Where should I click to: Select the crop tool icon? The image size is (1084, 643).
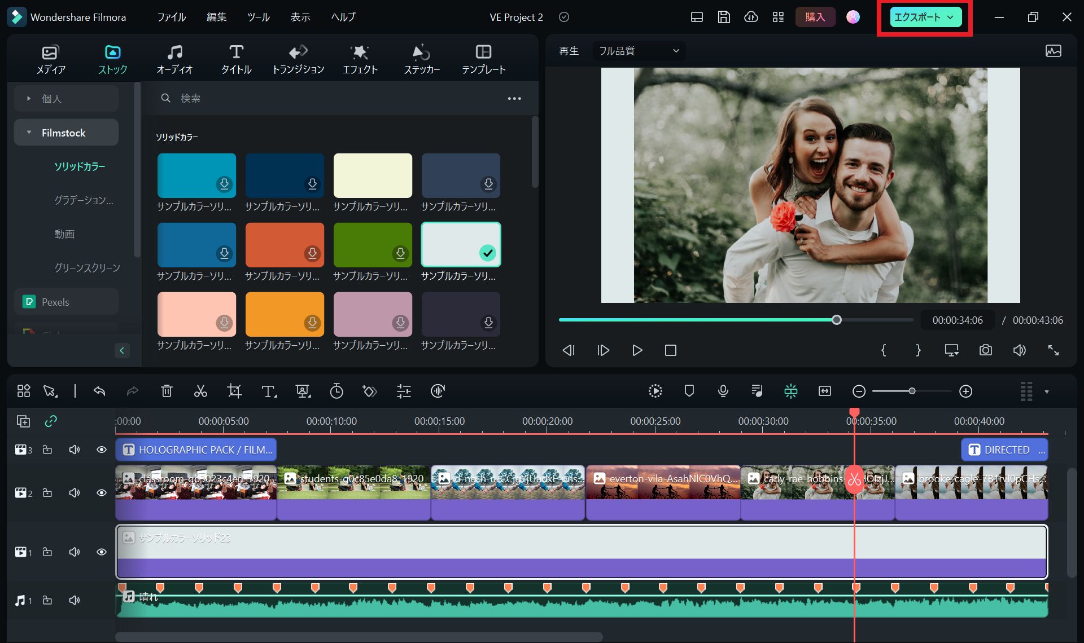(234, 391)
